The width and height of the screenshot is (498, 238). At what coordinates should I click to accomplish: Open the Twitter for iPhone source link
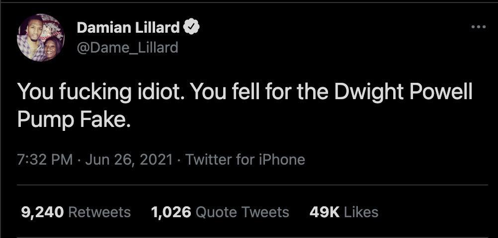[245, 160]
